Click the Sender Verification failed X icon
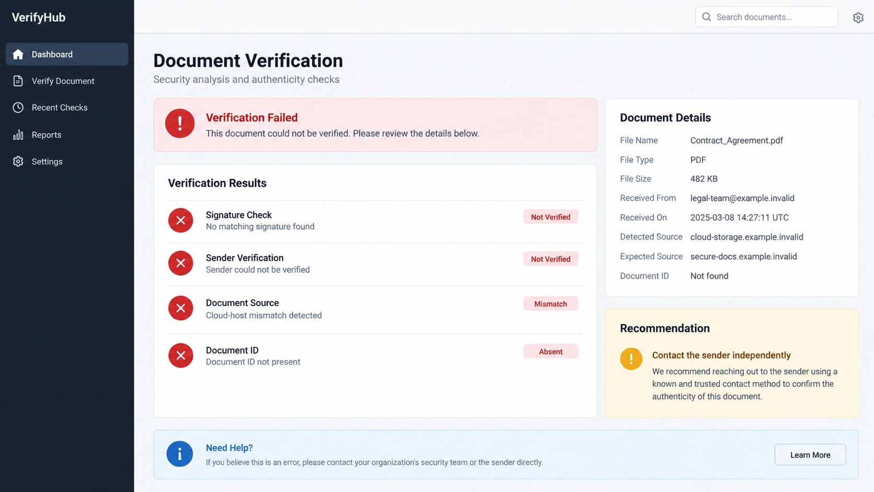Viewport: 874px width, 492px height. click(181, 263)
